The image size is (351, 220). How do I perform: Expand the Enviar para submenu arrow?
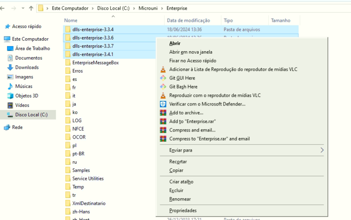[x=322, y=150]
